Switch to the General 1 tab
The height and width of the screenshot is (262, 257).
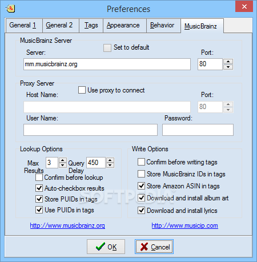tap(24, 26)
